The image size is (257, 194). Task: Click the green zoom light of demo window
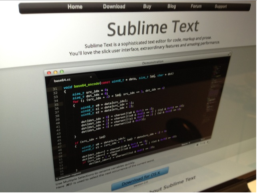click(x=62, y=72)
